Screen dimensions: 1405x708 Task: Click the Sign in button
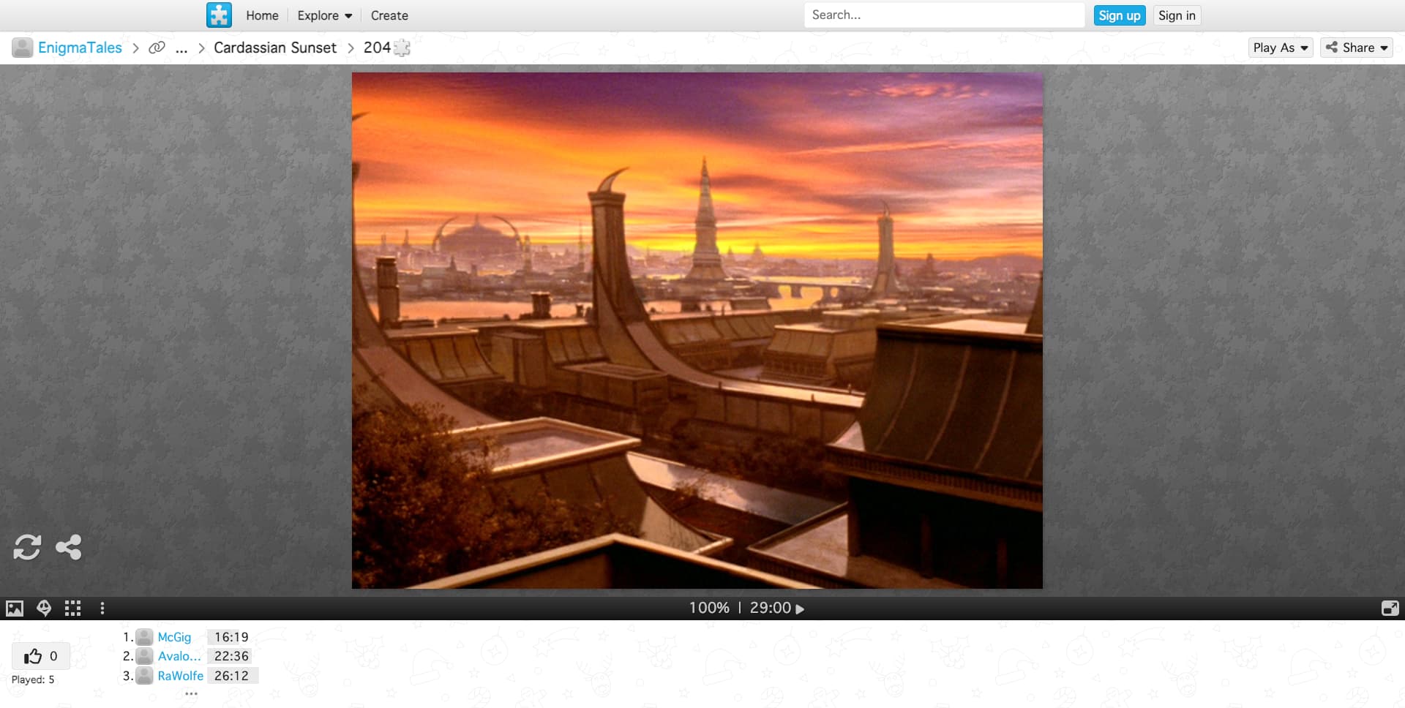point(1177,15)
